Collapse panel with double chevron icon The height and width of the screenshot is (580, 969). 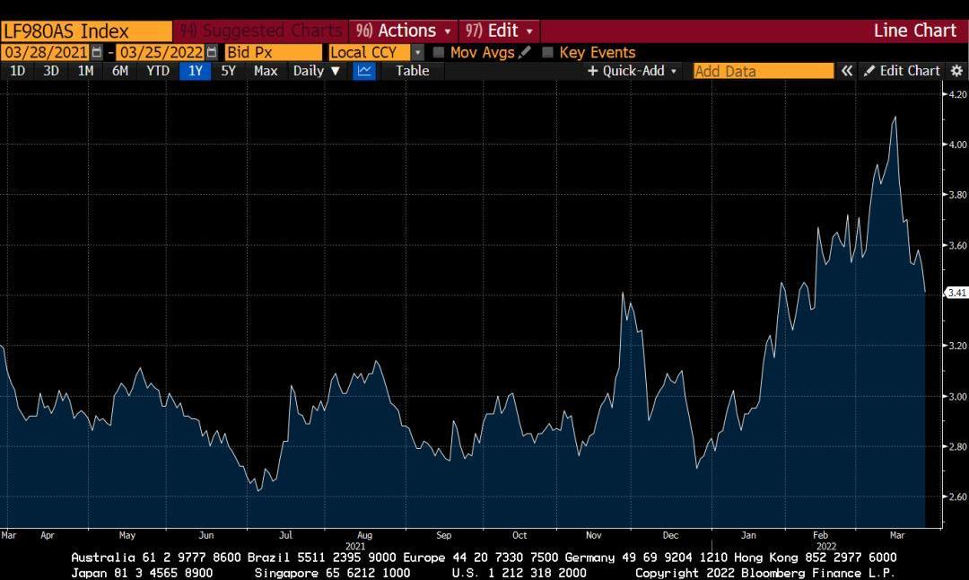point(846,71)
